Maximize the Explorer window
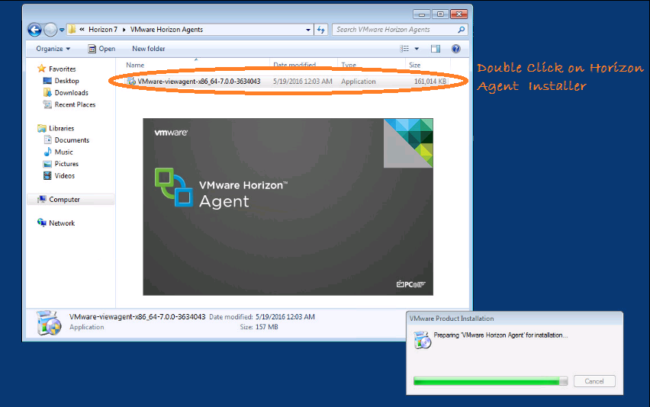Viewport: 650px width, 407px height. [440, 14]
